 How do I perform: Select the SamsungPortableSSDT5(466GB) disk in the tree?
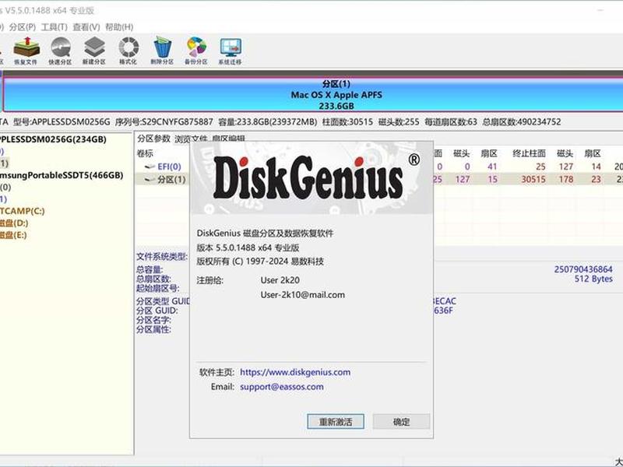point(61,175)
